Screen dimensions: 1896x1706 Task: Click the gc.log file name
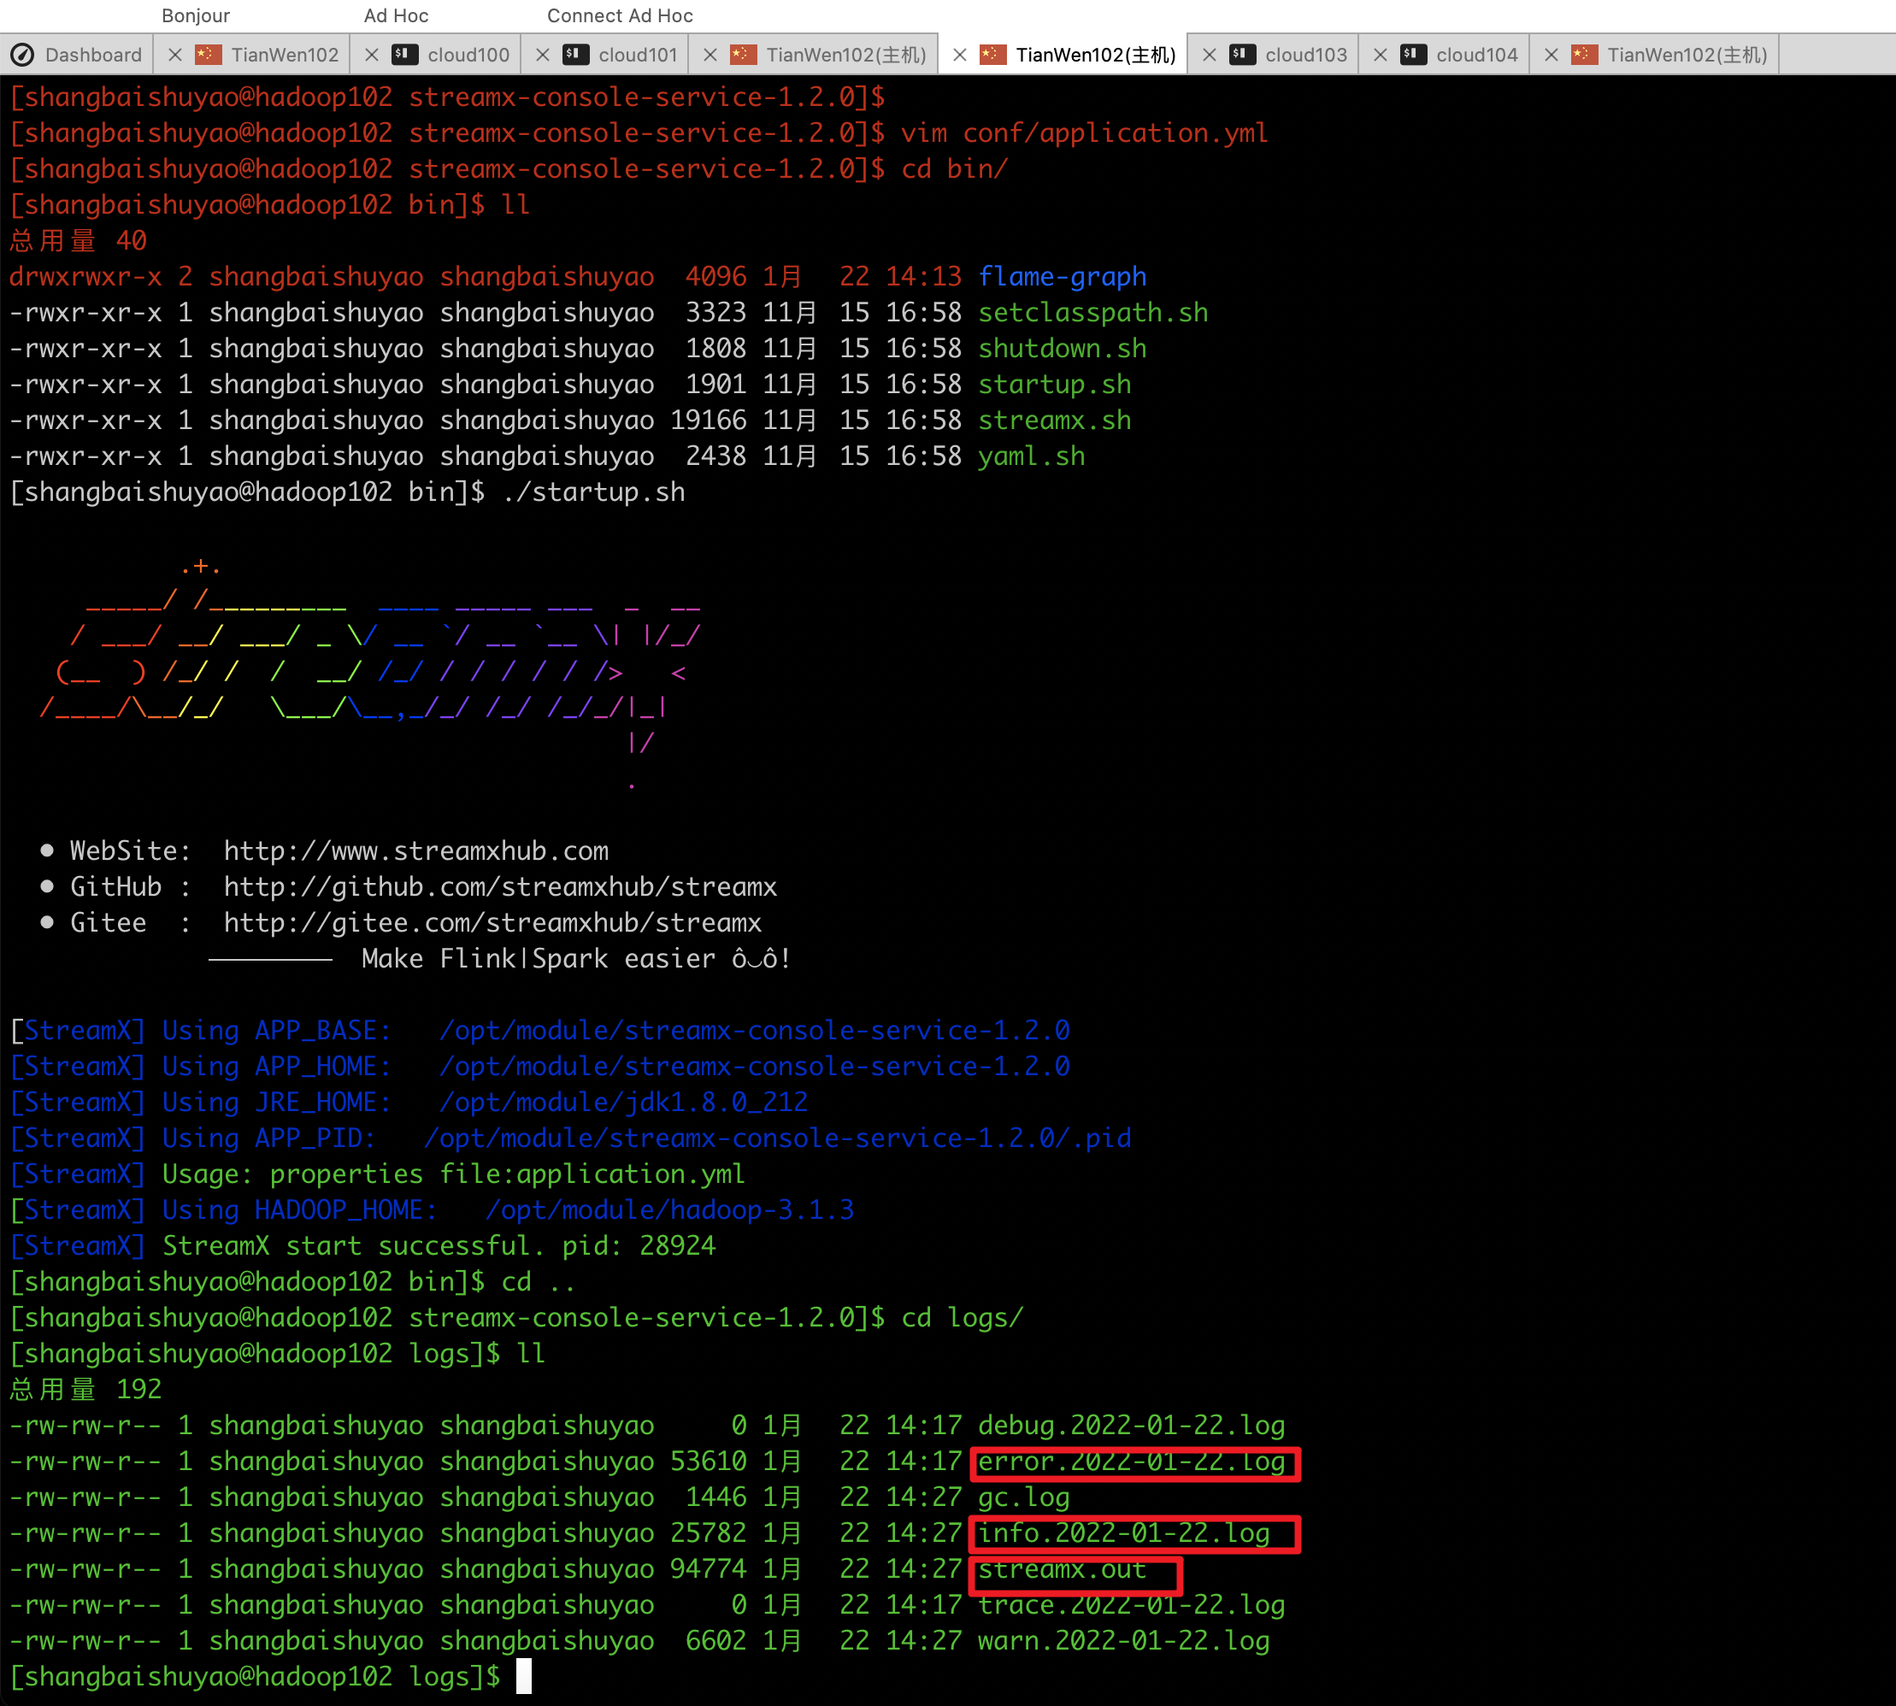[x=1023, y=1497]
